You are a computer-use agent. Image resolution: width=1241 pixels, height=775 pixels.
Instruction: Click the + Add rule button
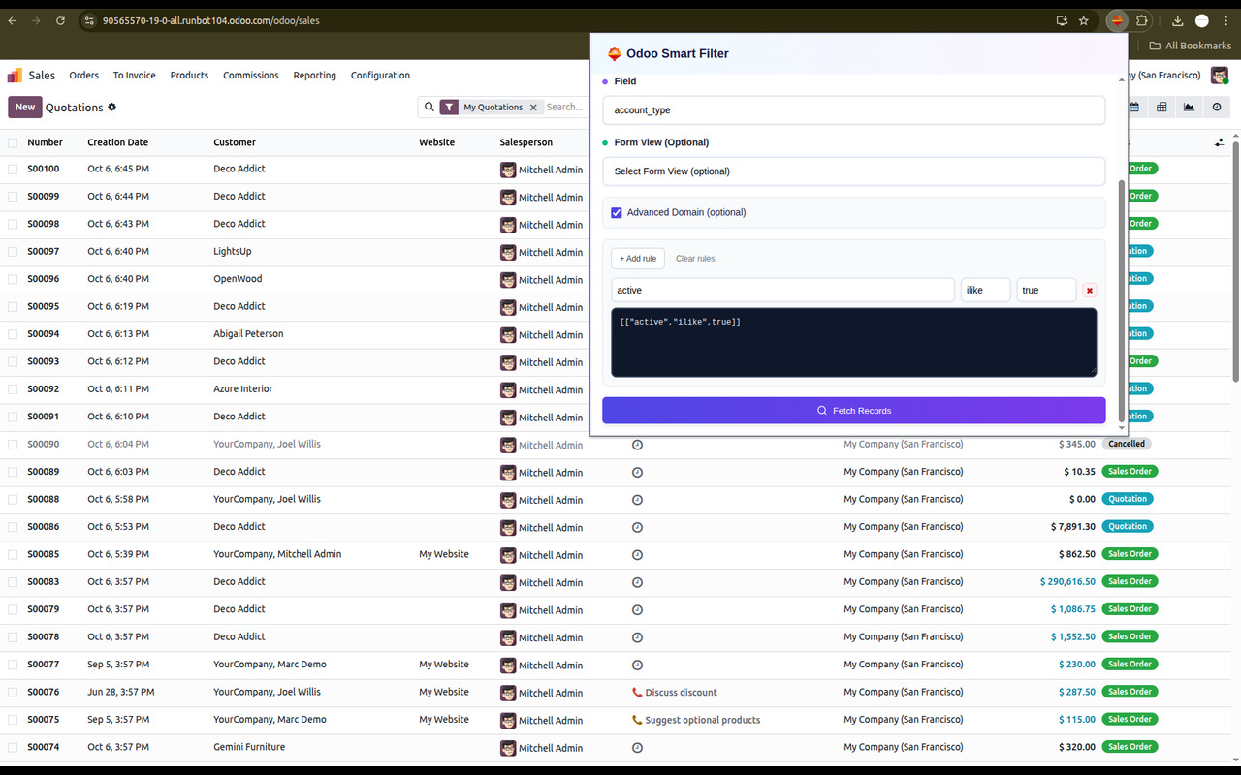tap(638, 259)
